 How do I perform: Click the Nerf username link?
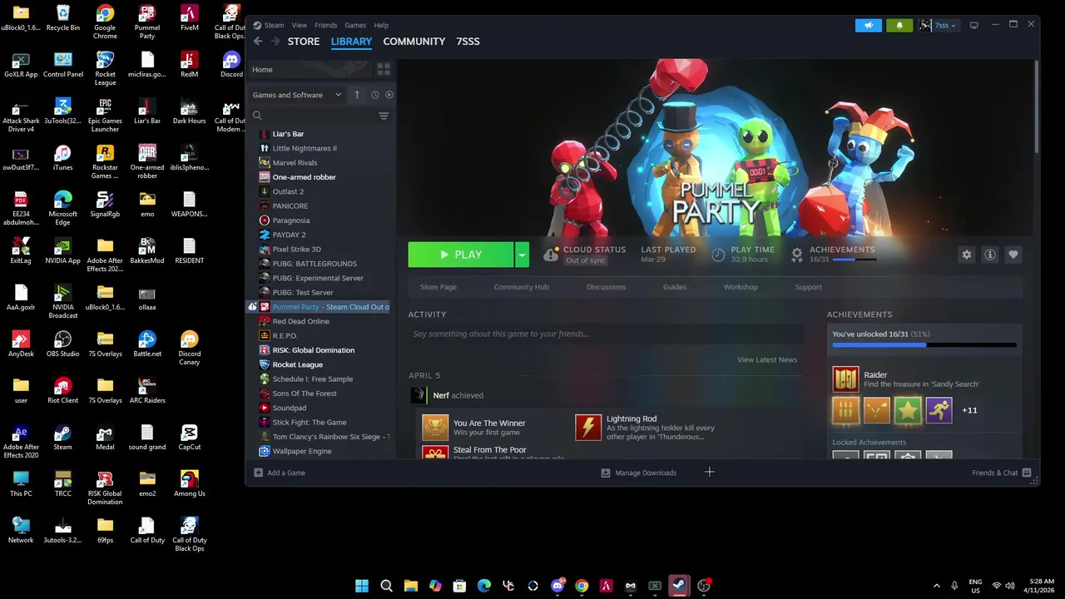441,395
